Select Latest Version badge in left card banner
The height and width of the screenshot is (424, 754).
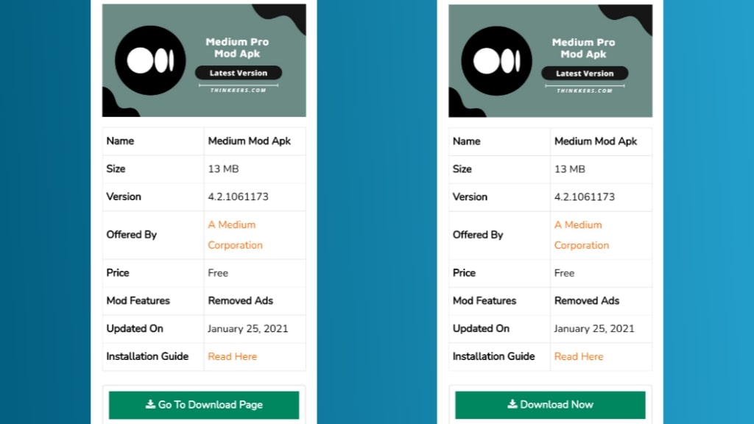tap(238, 73)
